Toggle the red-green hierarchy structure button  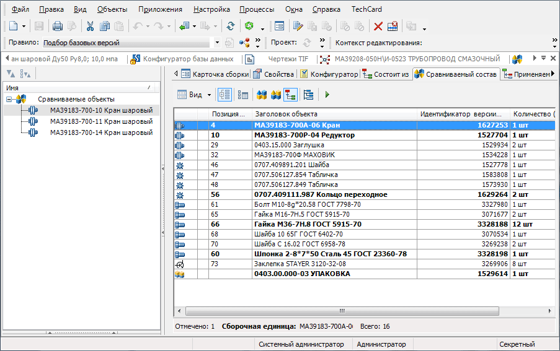290,95
